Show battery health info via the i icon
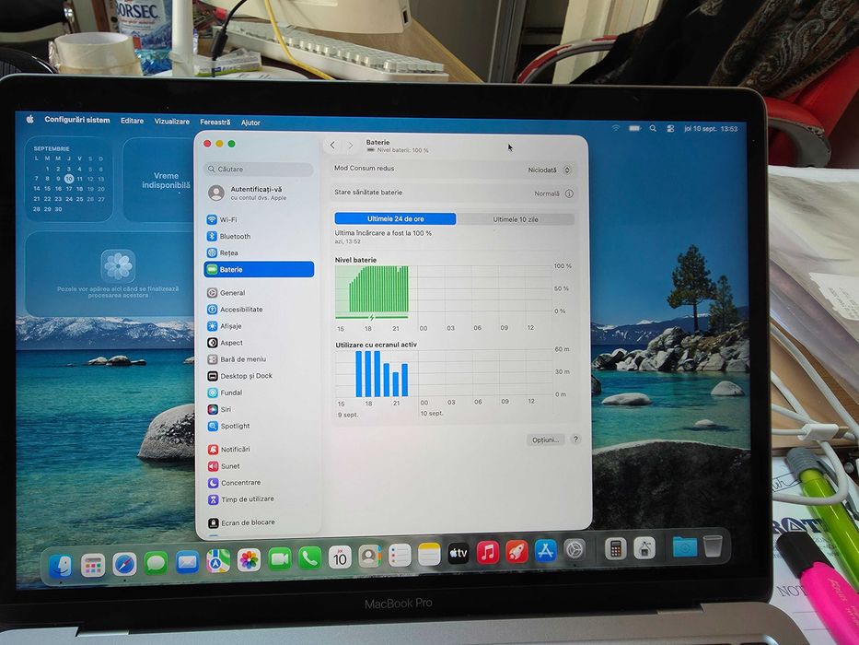This screenshot has width=859, height=645. coord(569,193)
